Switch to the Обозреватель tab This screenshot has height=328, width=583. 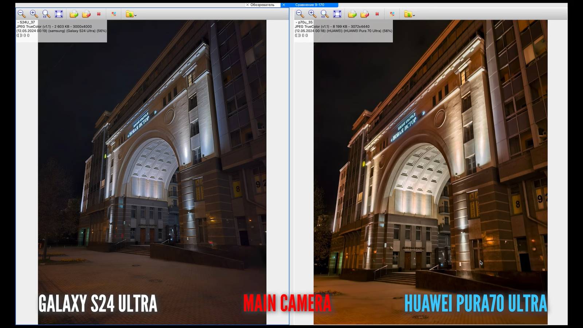click(x=262, y=5)
